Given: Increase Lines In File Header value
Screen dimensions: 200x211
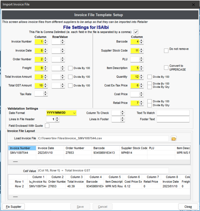Looking at the screenshot, I should (x=57, y=118).
